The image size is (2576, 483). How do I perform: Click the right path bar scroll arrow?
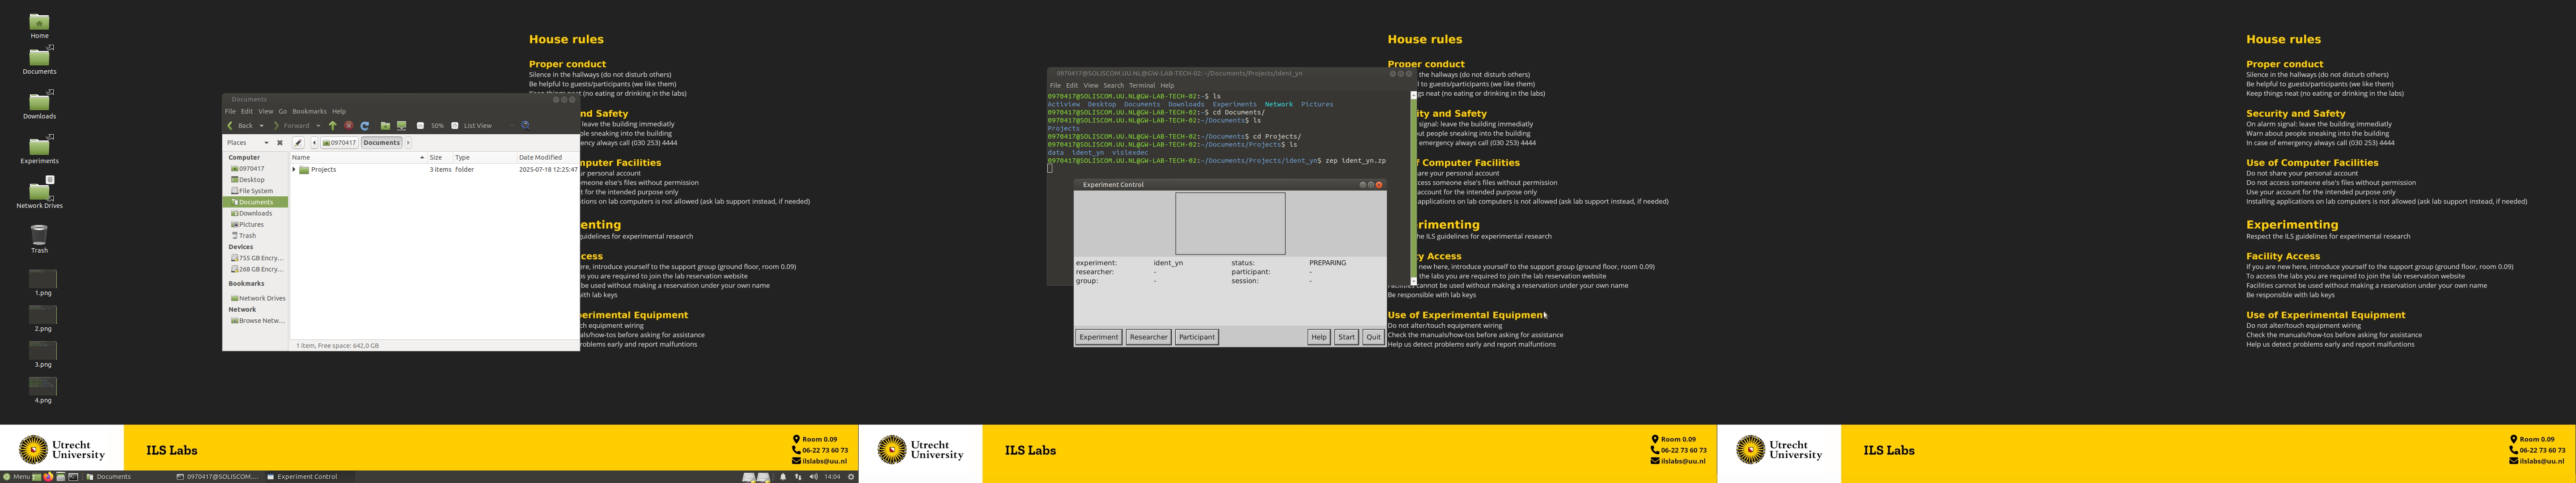(408, 143)
